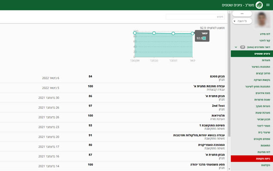The width and height of the screenshot is (273, 171).
Task: Click the '5 בינואר 2022' date
Action: (x=50, y=88)
